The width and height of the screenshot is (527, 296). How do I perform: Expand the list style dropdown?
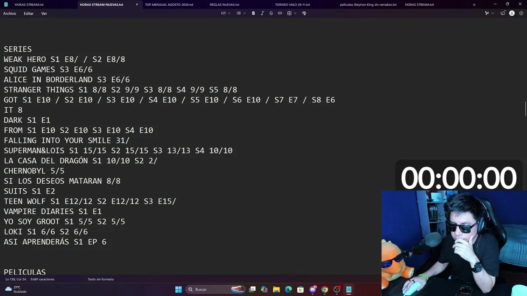(x=241, y=13)
